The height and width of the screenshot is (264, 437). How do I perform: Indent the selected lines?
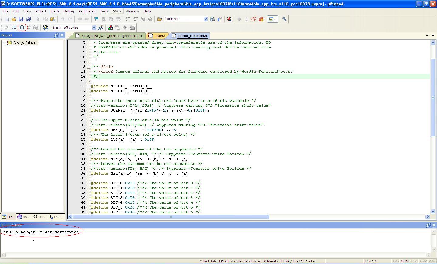click(x=128, y=19)
